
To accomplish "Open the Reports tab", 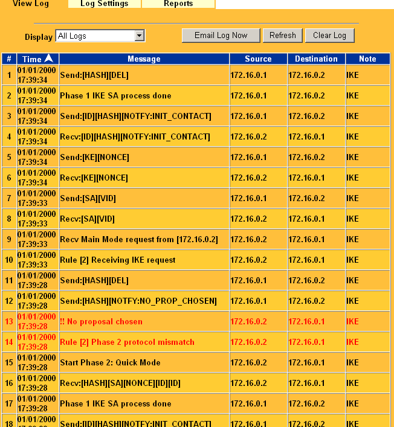I will pyautogui.click(x=178, y=4).
